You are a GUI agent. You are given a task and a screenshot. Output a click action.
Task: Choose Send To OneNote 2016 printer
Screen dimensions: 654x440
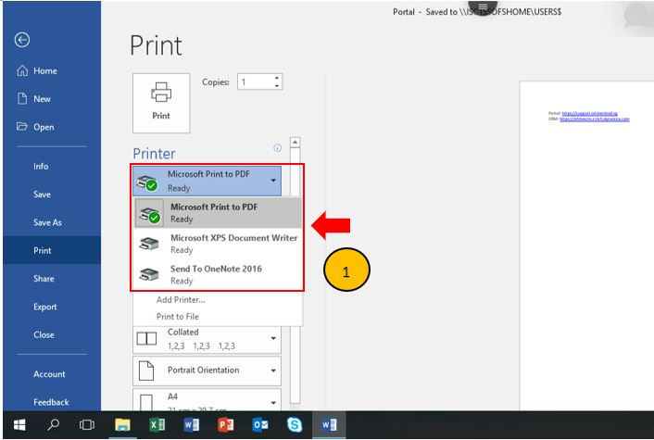218,274
